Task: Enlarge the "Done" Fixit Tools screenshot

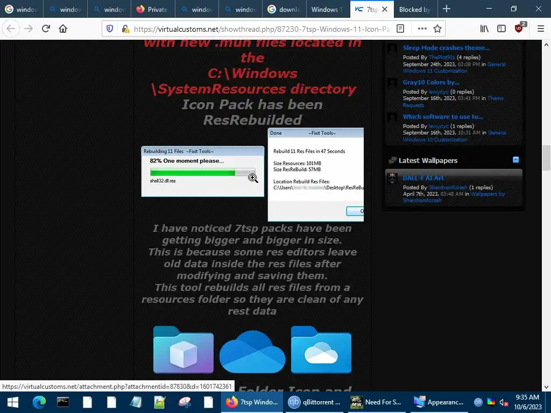Action: pyautogui.click(x=315, y=175)
